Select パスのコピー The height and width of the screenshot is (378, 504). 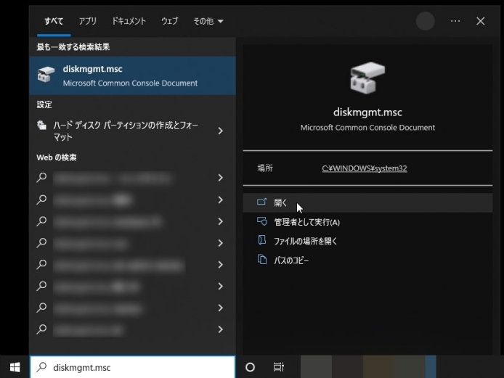coord(367,260)
